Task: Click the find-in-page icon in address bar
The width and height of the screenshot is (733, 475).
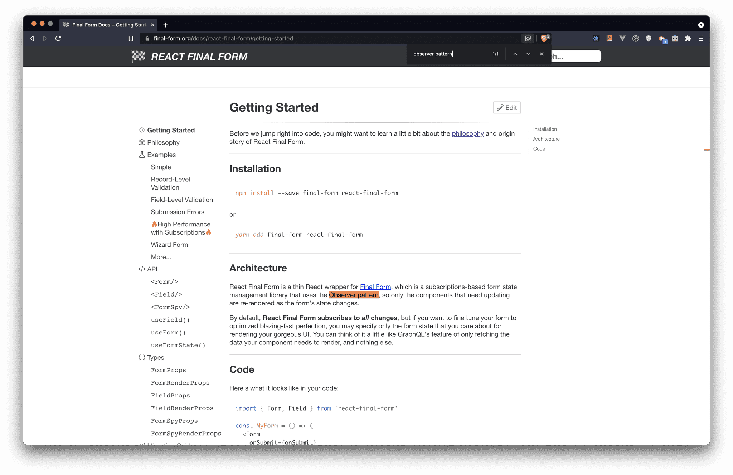Action: click(528, 38)
